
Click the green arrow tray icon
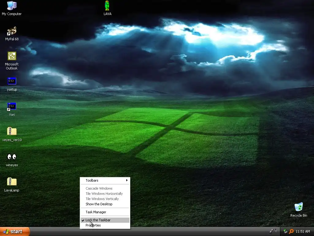[x=285, y=231]
